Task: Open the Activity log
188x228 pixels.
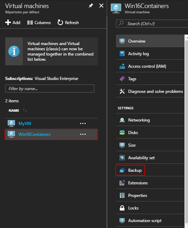Action: click(x=150, y=54)
